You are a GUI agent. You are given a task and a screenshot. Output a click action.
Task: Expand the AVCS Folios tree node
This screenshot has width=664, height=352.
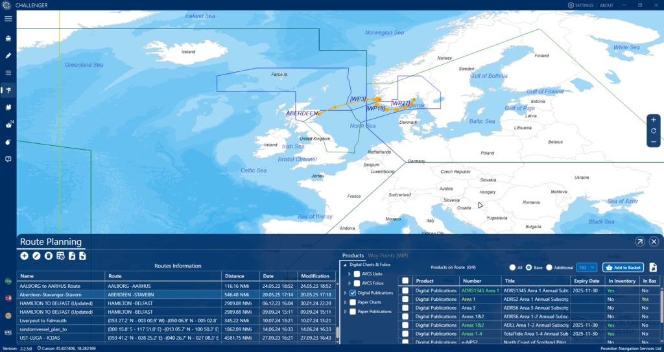click(x=350, y=283)
